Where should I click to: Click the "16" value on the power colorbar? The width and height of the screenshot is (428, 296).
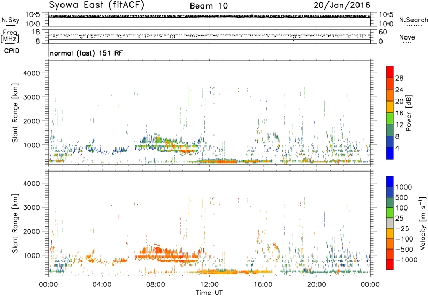click(x=399, y=113)
